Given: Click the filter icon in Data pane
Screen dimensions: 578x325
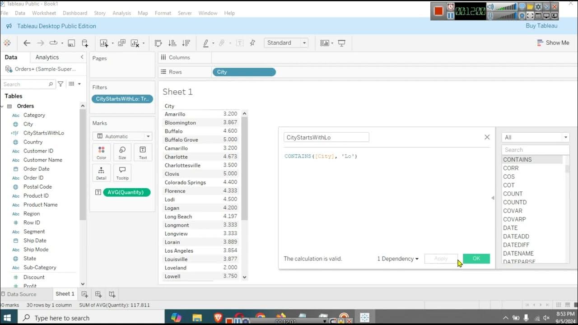Looking at the screenshot, I should 61,84.
